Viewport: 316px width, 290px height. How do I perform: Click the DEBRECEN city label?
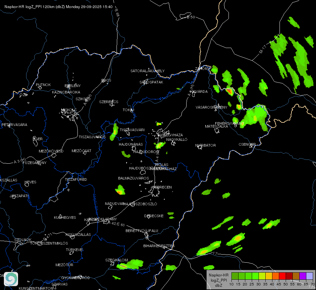[x=162, y=187]
